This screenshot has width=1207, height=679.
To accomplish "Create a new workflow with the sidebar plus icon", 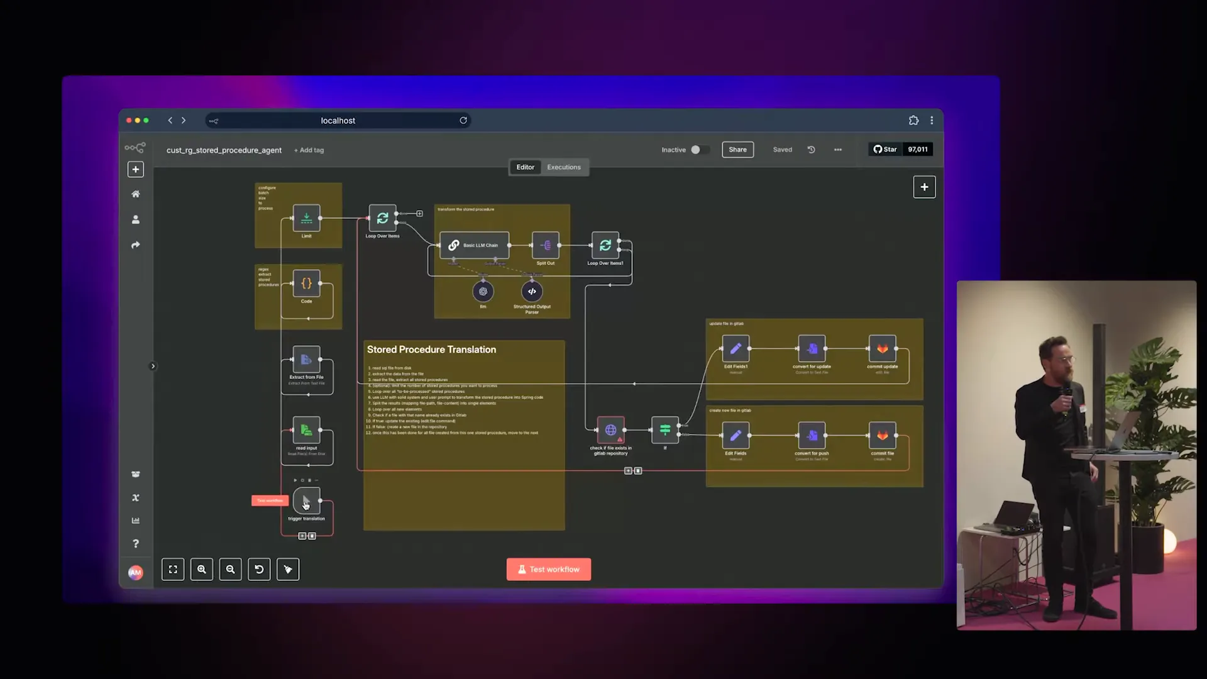I will (x=135, y=168).
